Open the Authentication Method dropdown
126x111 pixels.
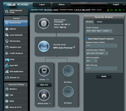click(97, 53)
